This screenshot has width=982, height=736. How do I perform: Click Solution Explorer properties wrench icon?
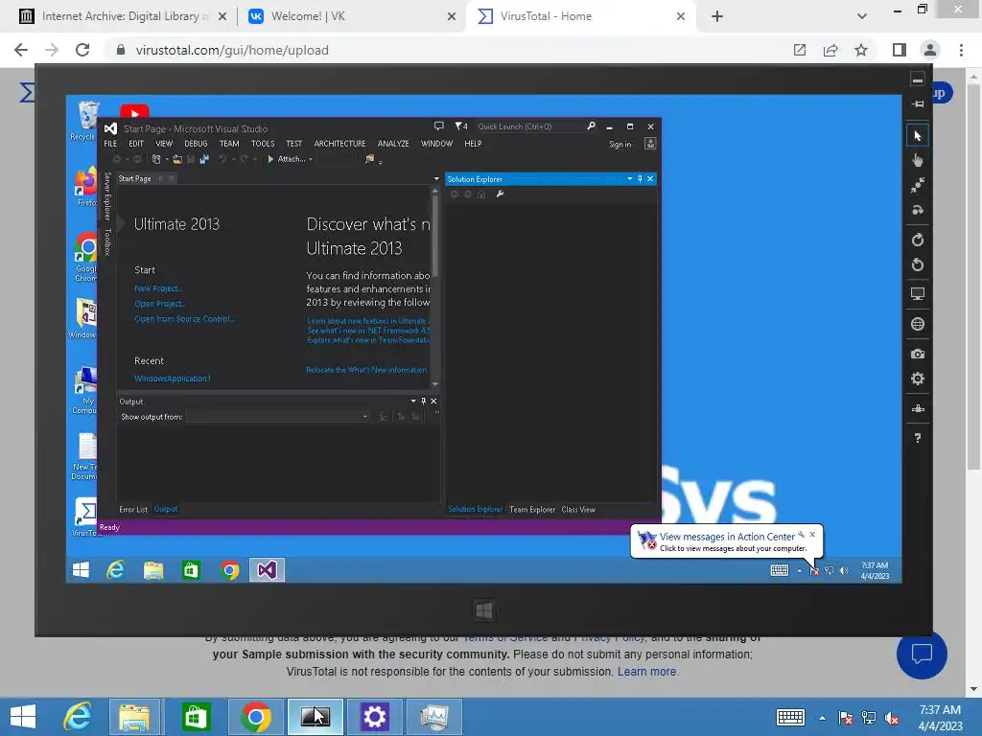point(500,194)
